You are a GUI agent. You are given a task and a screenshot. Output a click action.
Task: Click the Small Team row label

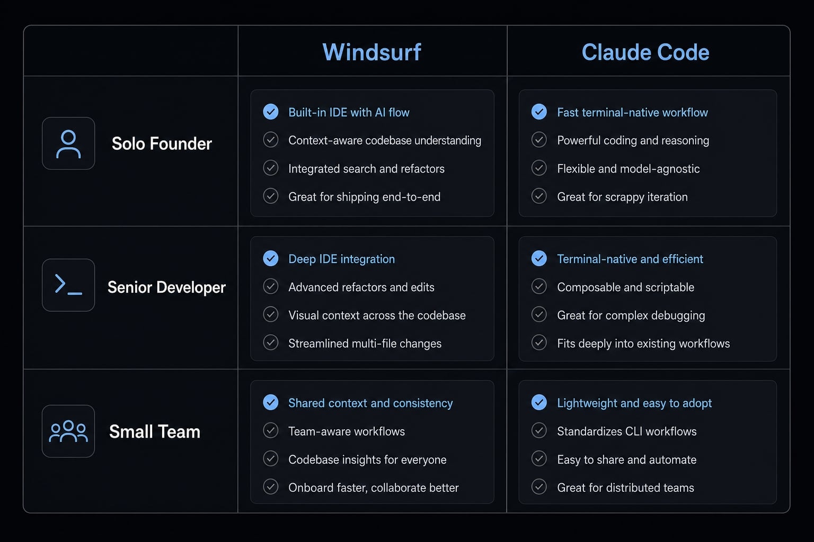coord(155,432)
